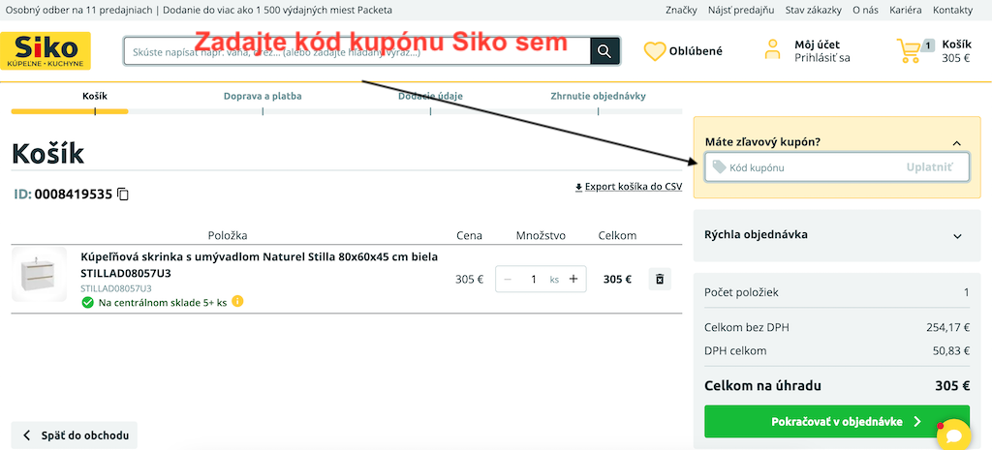Click Pokračovať v objednávke button
The width and height of the screenshot is (992, 450).
(837, 422)
